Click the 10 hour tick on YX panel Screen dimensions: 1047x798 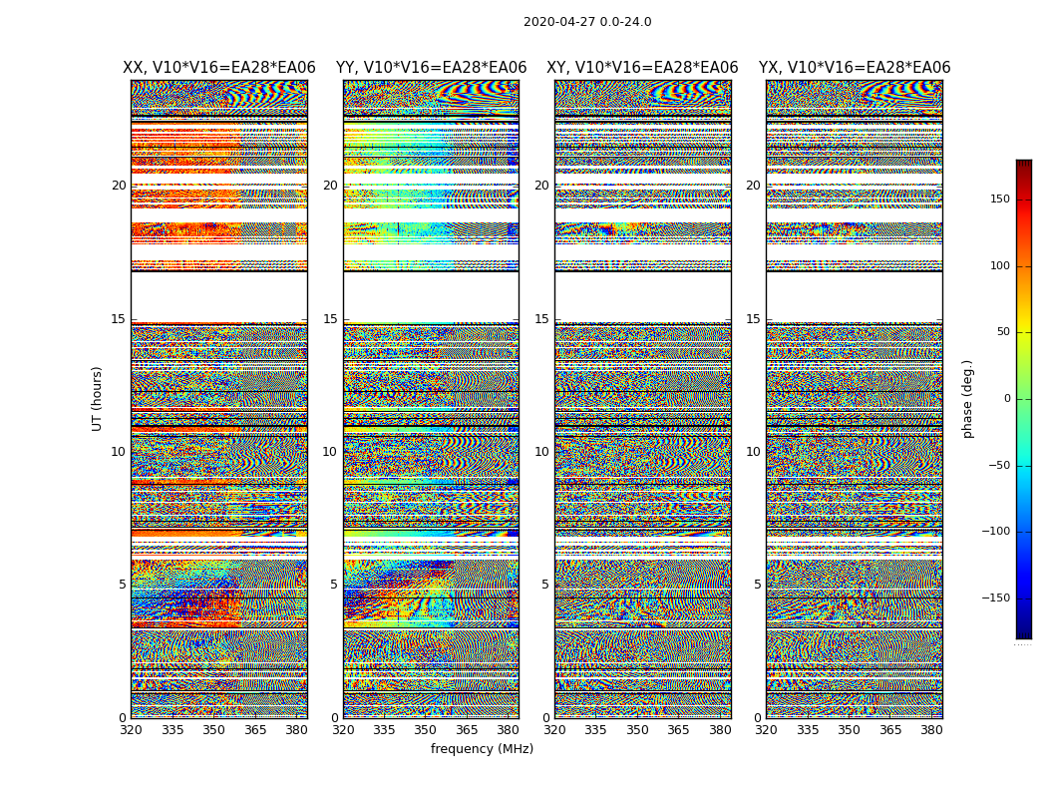tap(753, 452)
